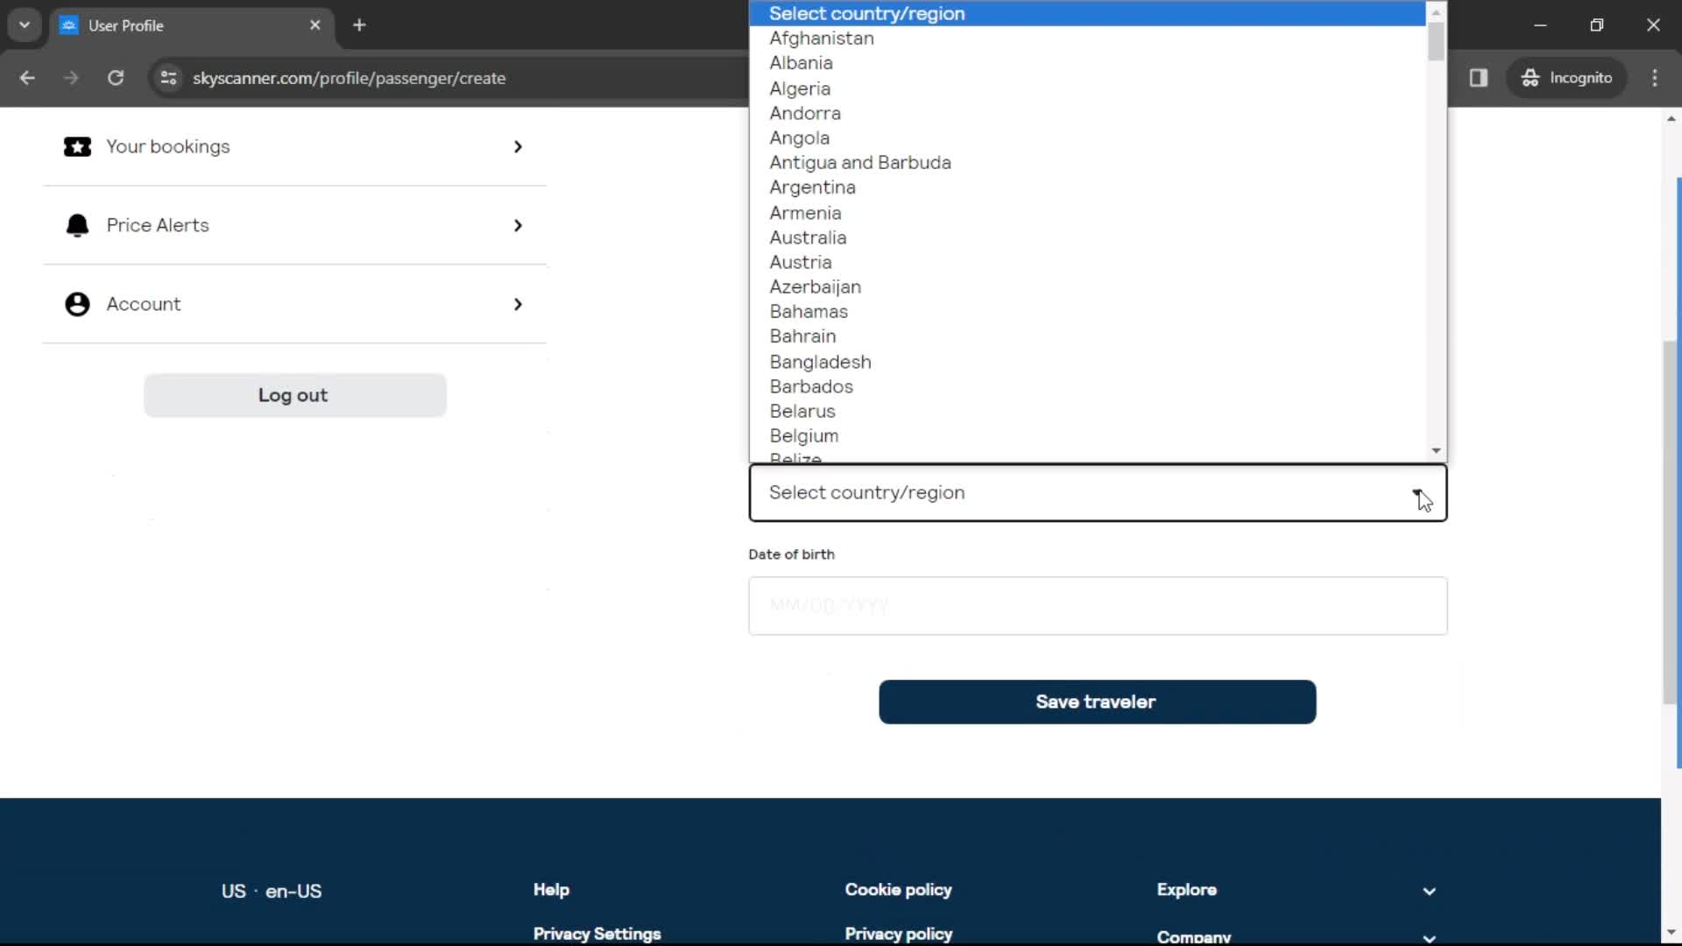The image size is (1682, 946).
Task: Open the Select country/region dropdown
Action: click(x=1098, y=492)
